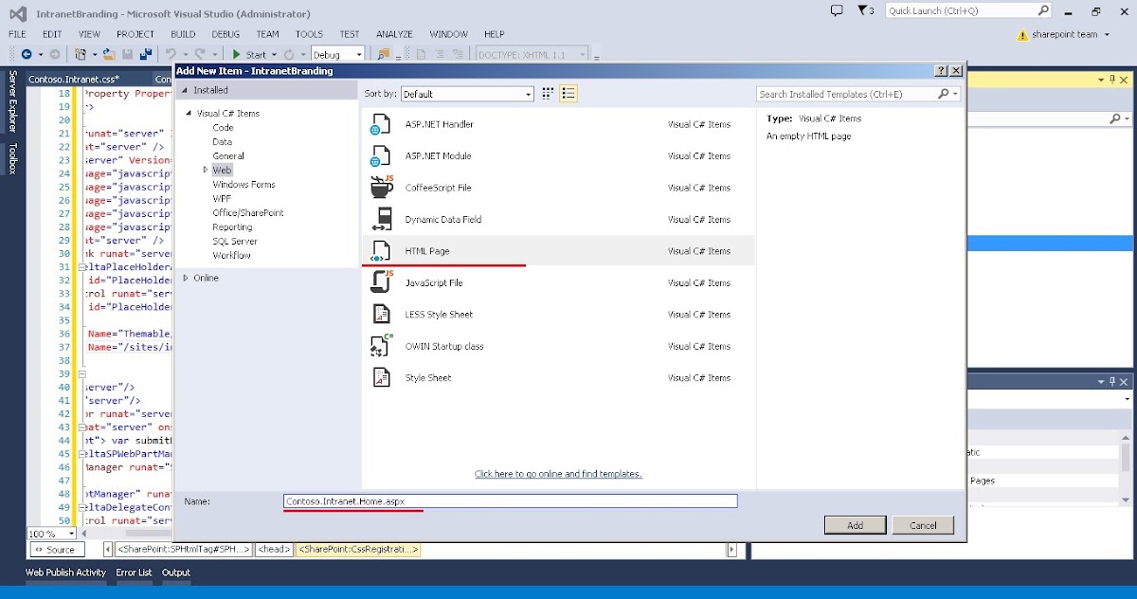Select the Dynamic Data Field template
Viewport: 1137px width, 599px height.
click(558, 220)
